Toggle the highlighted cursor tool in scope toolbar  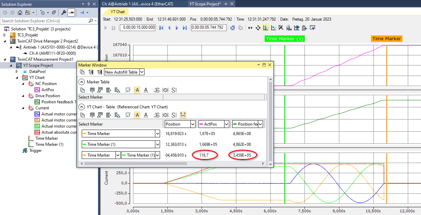266,28
